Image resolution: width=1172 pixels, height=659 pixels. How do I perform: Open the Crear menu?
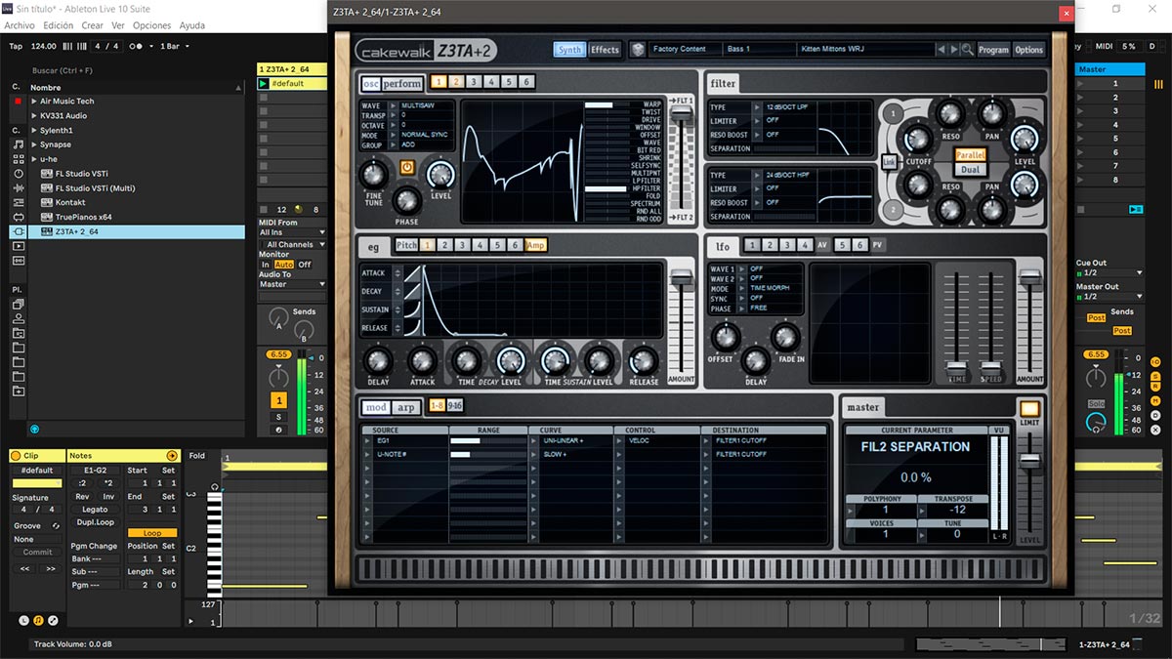point(93,25)
